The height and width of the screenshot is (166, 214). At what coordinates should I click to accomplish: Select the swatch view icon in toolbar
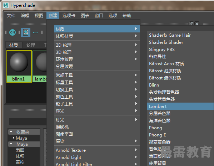26,32
